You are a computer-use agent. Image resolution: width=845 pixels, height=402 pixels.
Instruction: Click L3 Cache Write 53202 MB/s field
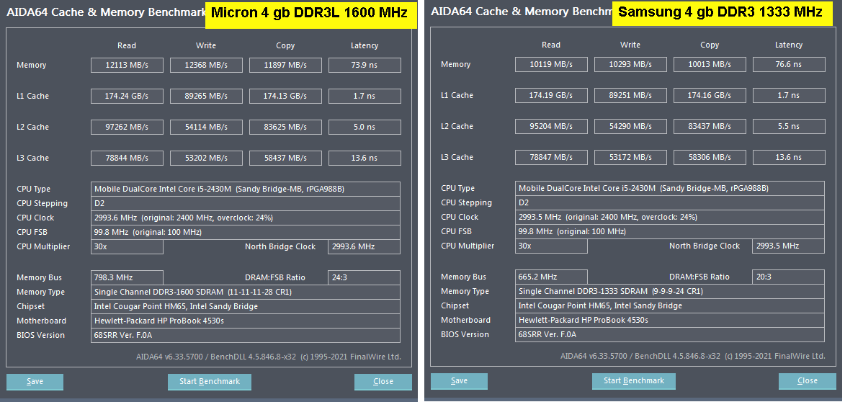(x=207, y=158)
